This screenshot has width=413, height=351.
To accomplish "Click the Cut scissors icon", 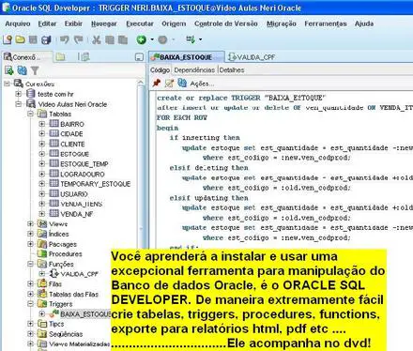I will pyautogui.click(x=97, y=39).
